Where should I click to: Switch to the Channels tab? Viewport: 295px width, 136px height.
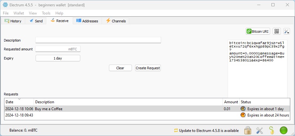116,21
